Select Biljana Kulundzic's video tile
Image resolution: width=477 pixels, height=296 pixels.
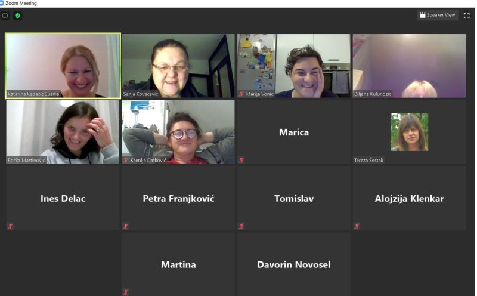click(409, 66)
